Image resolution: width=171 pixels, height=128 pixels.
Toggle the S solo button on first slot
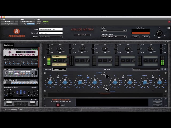(x=60, y=61)
